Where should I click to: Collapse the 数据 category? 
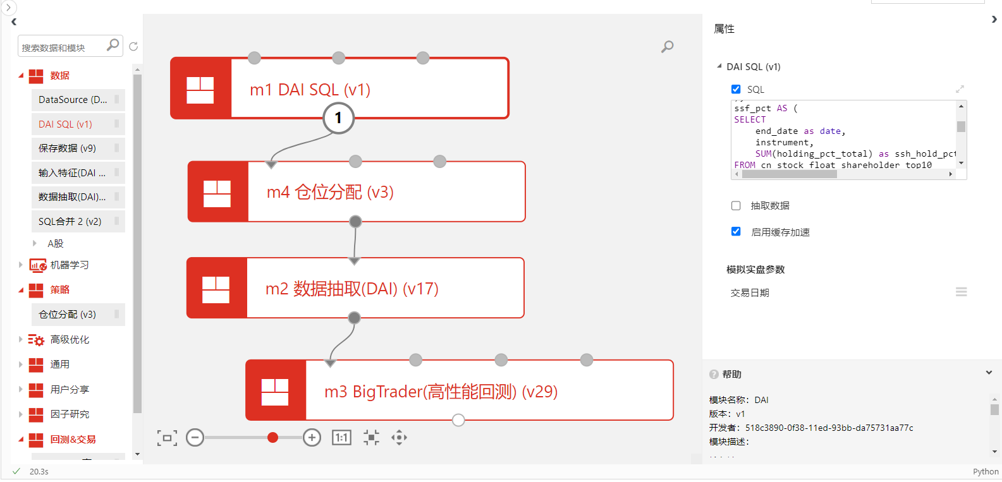21,76
